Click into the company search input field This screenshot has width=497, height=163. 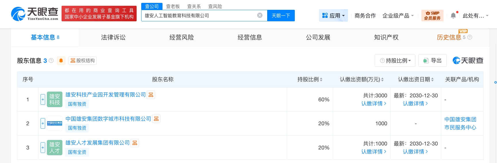click(198, 16)
